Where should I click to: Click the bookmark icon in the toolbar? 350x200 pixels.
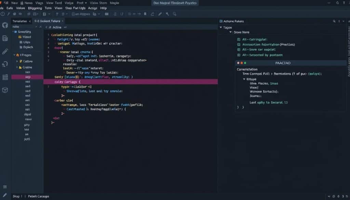click(x=145, y=14)
